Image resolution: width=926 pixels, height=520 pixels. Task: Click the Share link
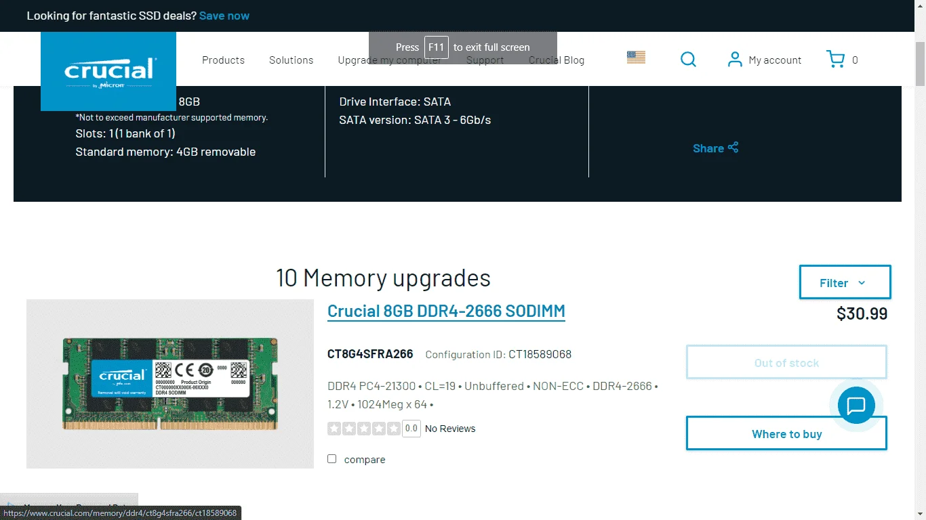(708, 148)
